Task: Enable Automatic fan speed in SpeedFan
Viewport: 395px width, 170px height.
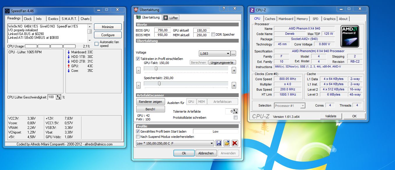Action: click(97, 44)
